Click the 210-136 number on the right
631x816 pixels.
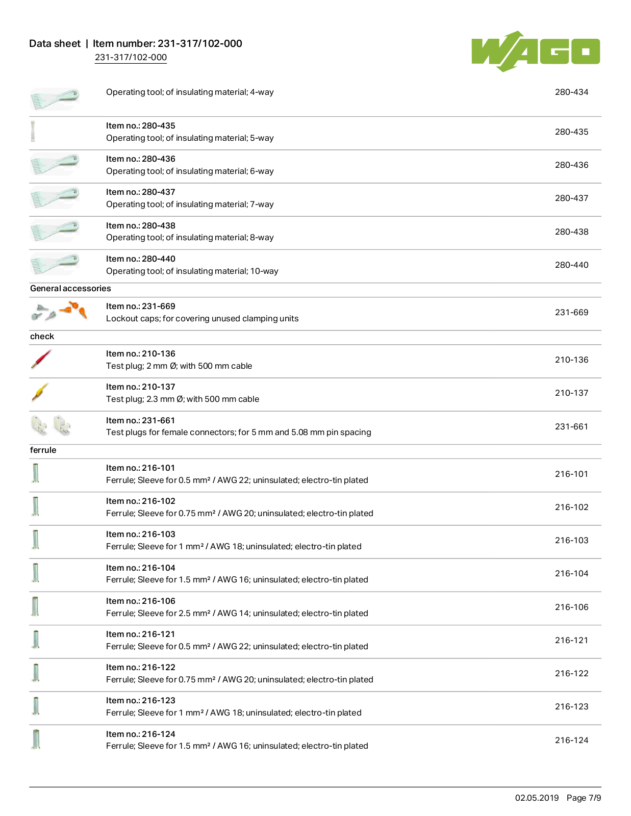click(x=571, y=360)
